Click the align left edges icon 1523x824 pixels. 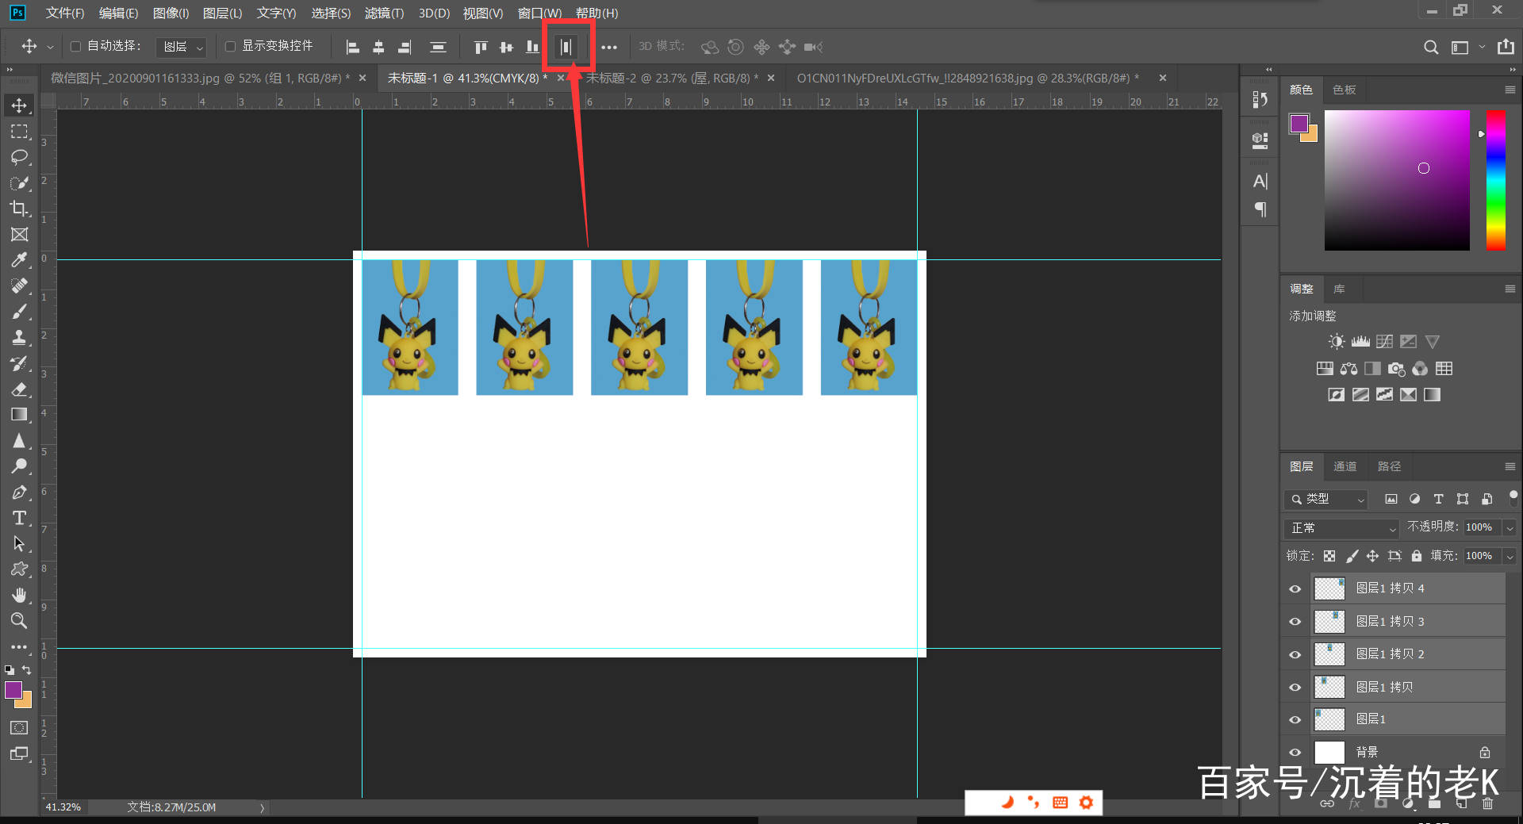353,48
